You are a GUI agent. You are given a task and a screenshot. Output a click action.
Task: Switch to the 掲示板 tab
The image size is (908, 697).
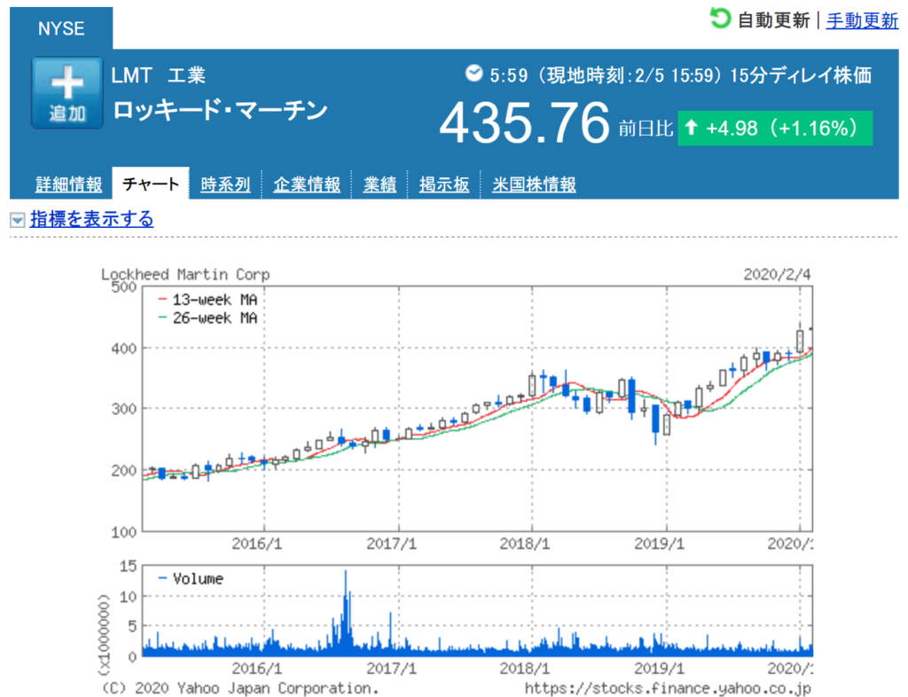tap(444, 184)
